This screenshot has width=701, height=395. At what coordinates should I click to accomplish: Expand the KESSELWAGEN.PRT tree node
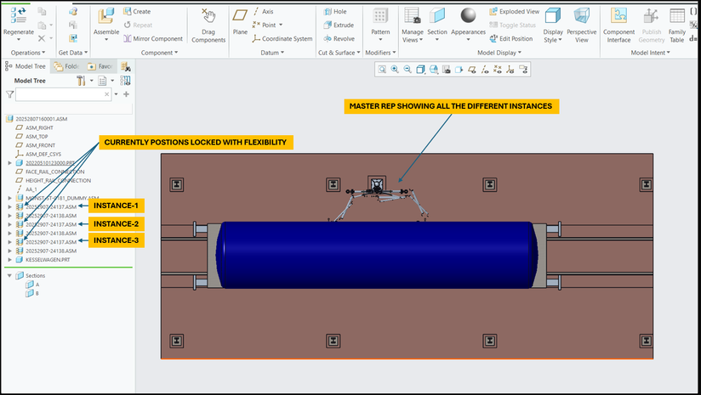(x=9, y=260)
